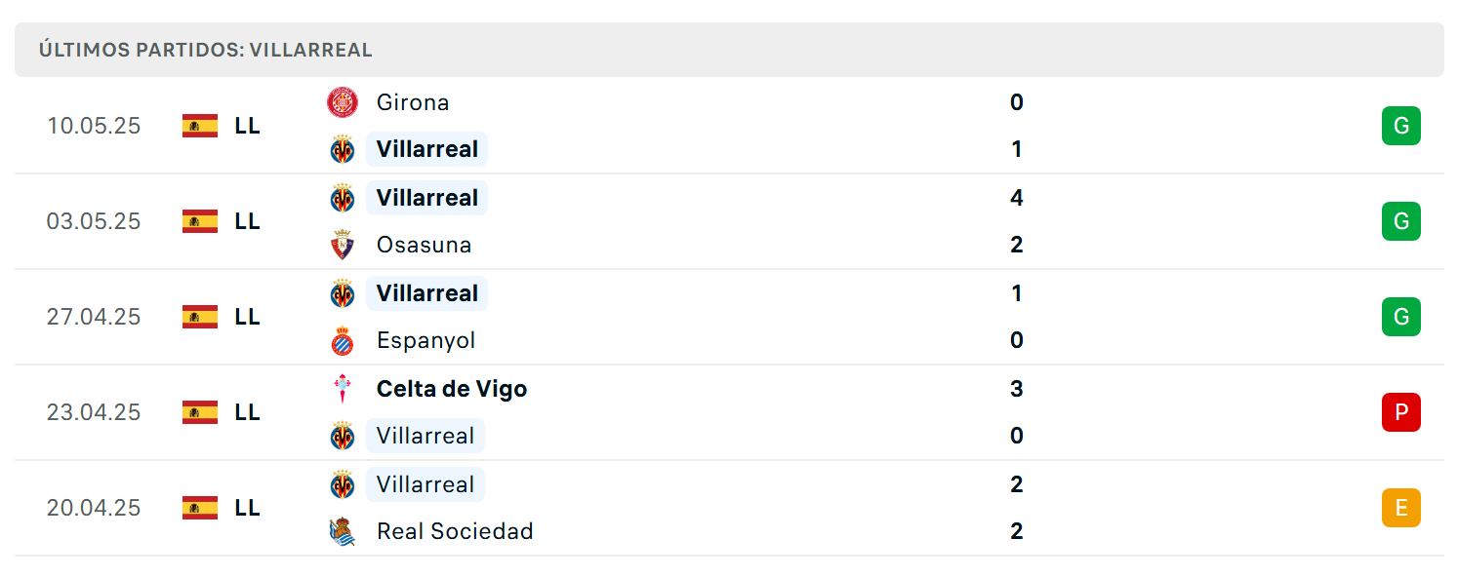
Task: Click the Real Sociedad crest icon
Action: (343, 531)
